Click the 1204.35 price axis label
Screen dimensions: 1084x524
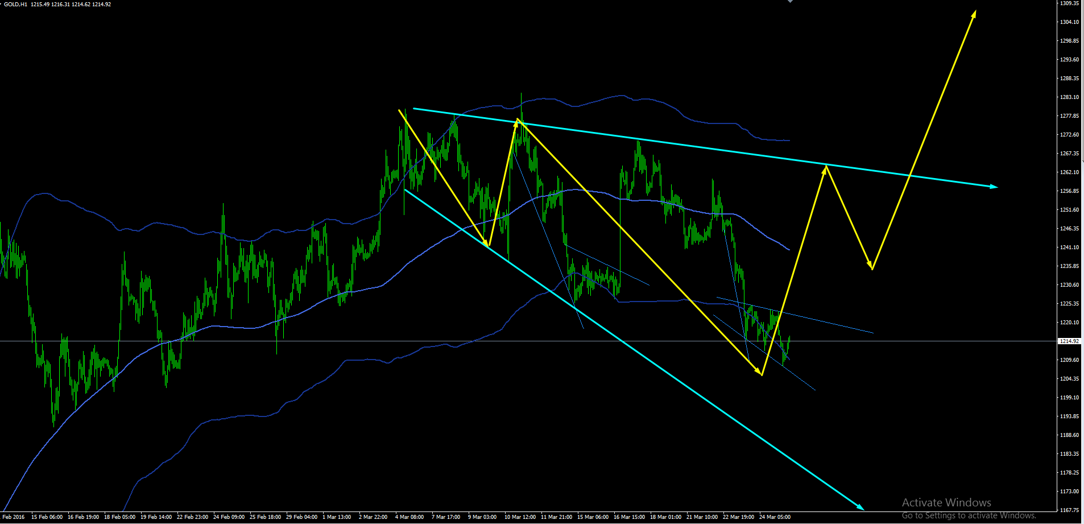tap(1070, 379)
